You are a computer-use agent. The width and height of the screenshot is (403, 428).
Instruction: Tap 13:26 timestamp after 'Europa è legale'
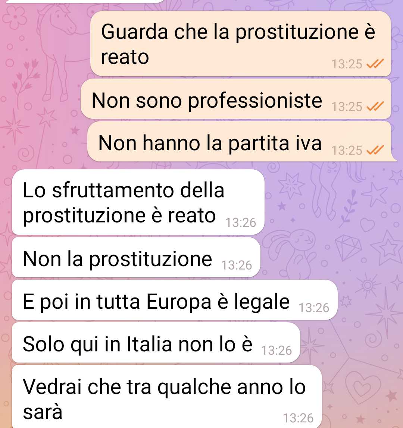point(314,308)
